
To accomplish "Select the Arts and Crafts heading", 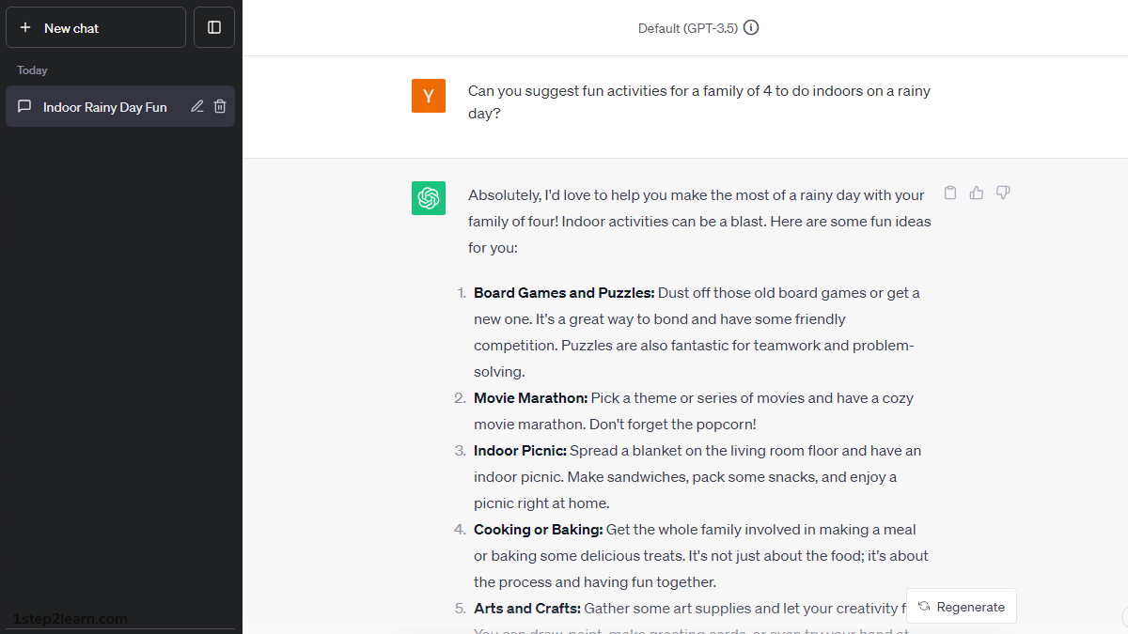I will [x=526, y=609].
